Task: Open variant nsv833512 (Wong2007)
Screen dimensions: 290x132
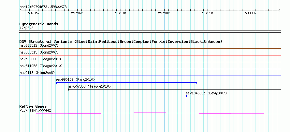Action: click(39, 45)
